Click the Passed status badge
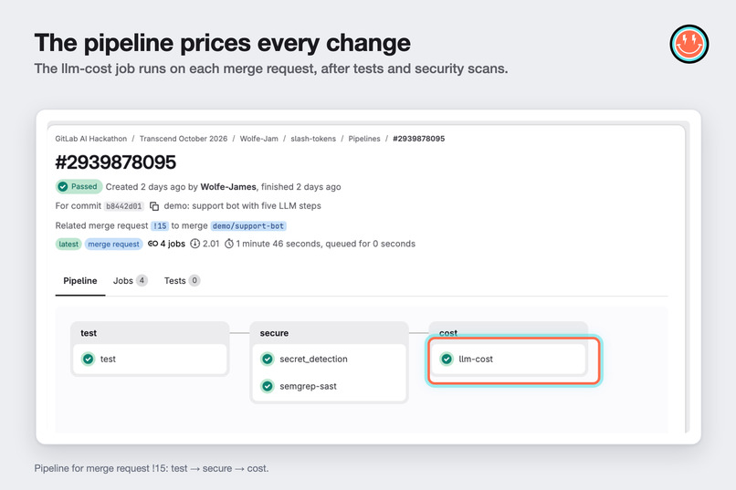This screenshot has height=490, width=736. coord(79,187)
